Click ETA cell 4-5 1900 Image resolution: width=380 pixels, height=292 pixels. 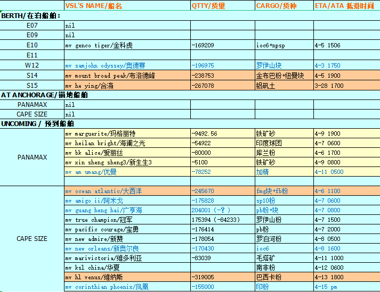(x=347, y=76)
